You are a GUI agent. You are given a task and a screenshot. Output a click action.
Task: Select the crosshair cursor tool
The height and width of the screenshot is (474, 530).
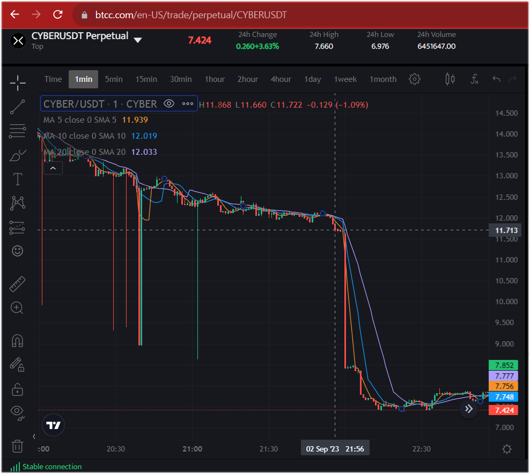point(17,82)
